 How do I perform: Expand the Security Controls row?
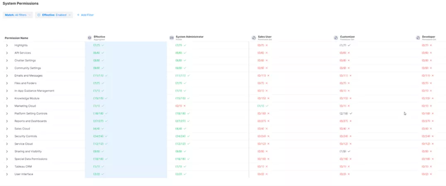pyautogui.click(x=7, y=136)
